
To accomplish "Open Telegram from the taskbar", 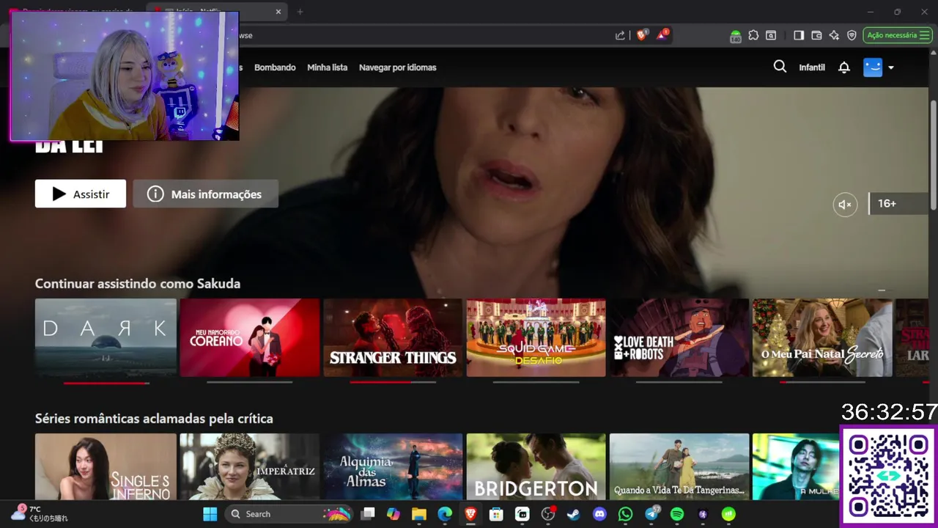I will (651, 514).
